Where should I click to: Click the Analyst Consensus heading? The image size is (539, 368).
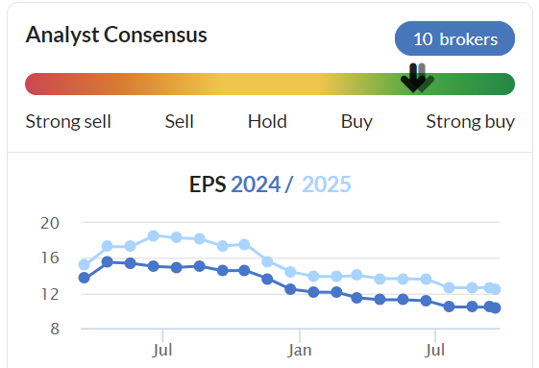pos(116,35)
